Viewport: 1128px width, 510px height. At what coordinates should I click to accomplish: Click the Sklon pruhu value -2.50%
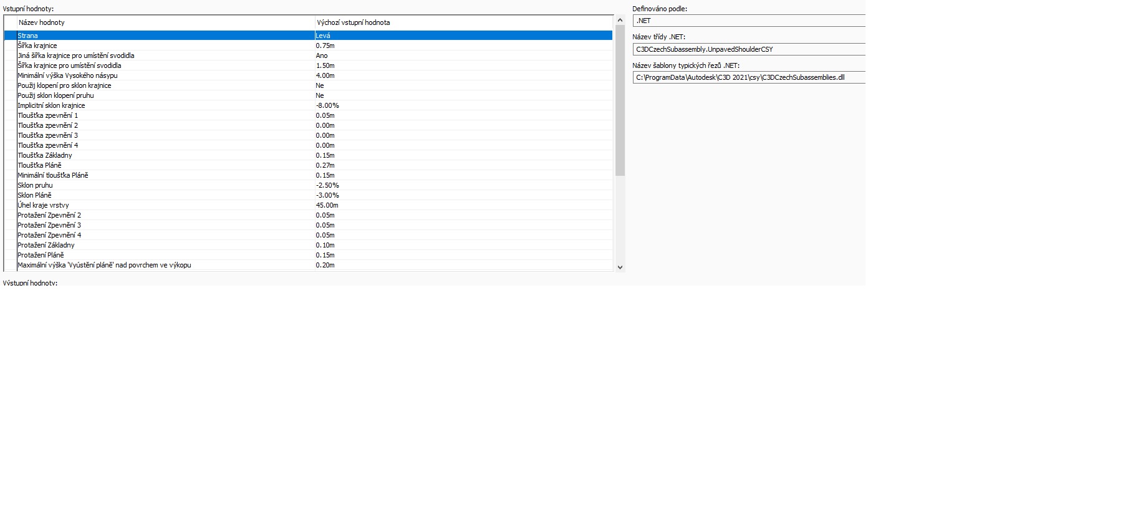tap(327, 185)
